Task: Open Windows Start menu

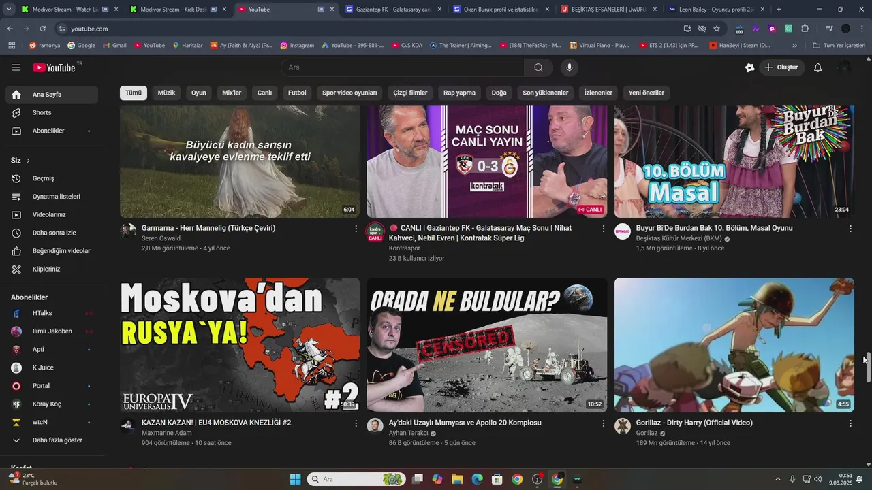Action: [295, 479]
